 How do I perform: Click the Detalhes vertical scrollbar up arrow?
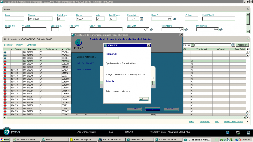[x=248, y=14]
